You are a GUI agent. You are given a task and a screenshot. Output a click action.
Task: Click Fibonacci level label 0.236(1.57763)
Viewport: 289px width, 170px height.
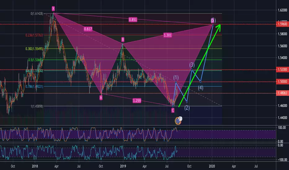34,35
